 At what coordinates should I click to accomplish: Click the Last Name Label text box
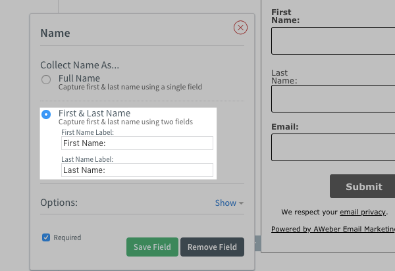[x=137, y=170]
